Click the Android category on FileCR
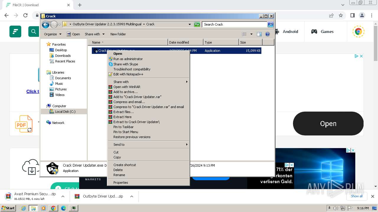Screen dimensions: 378x212 (x=286, y=32)
